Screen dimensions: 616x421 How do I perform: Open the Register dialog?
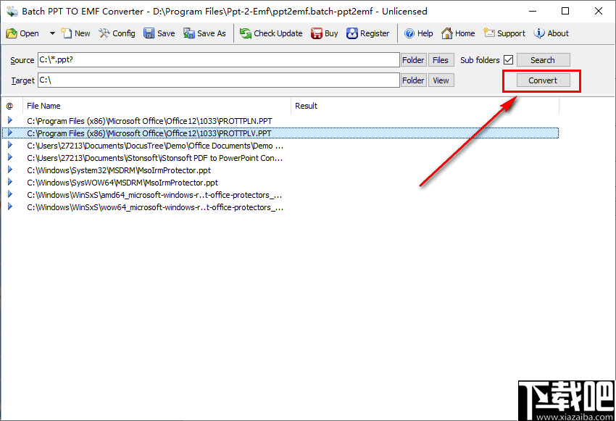[x=370, y=33]
